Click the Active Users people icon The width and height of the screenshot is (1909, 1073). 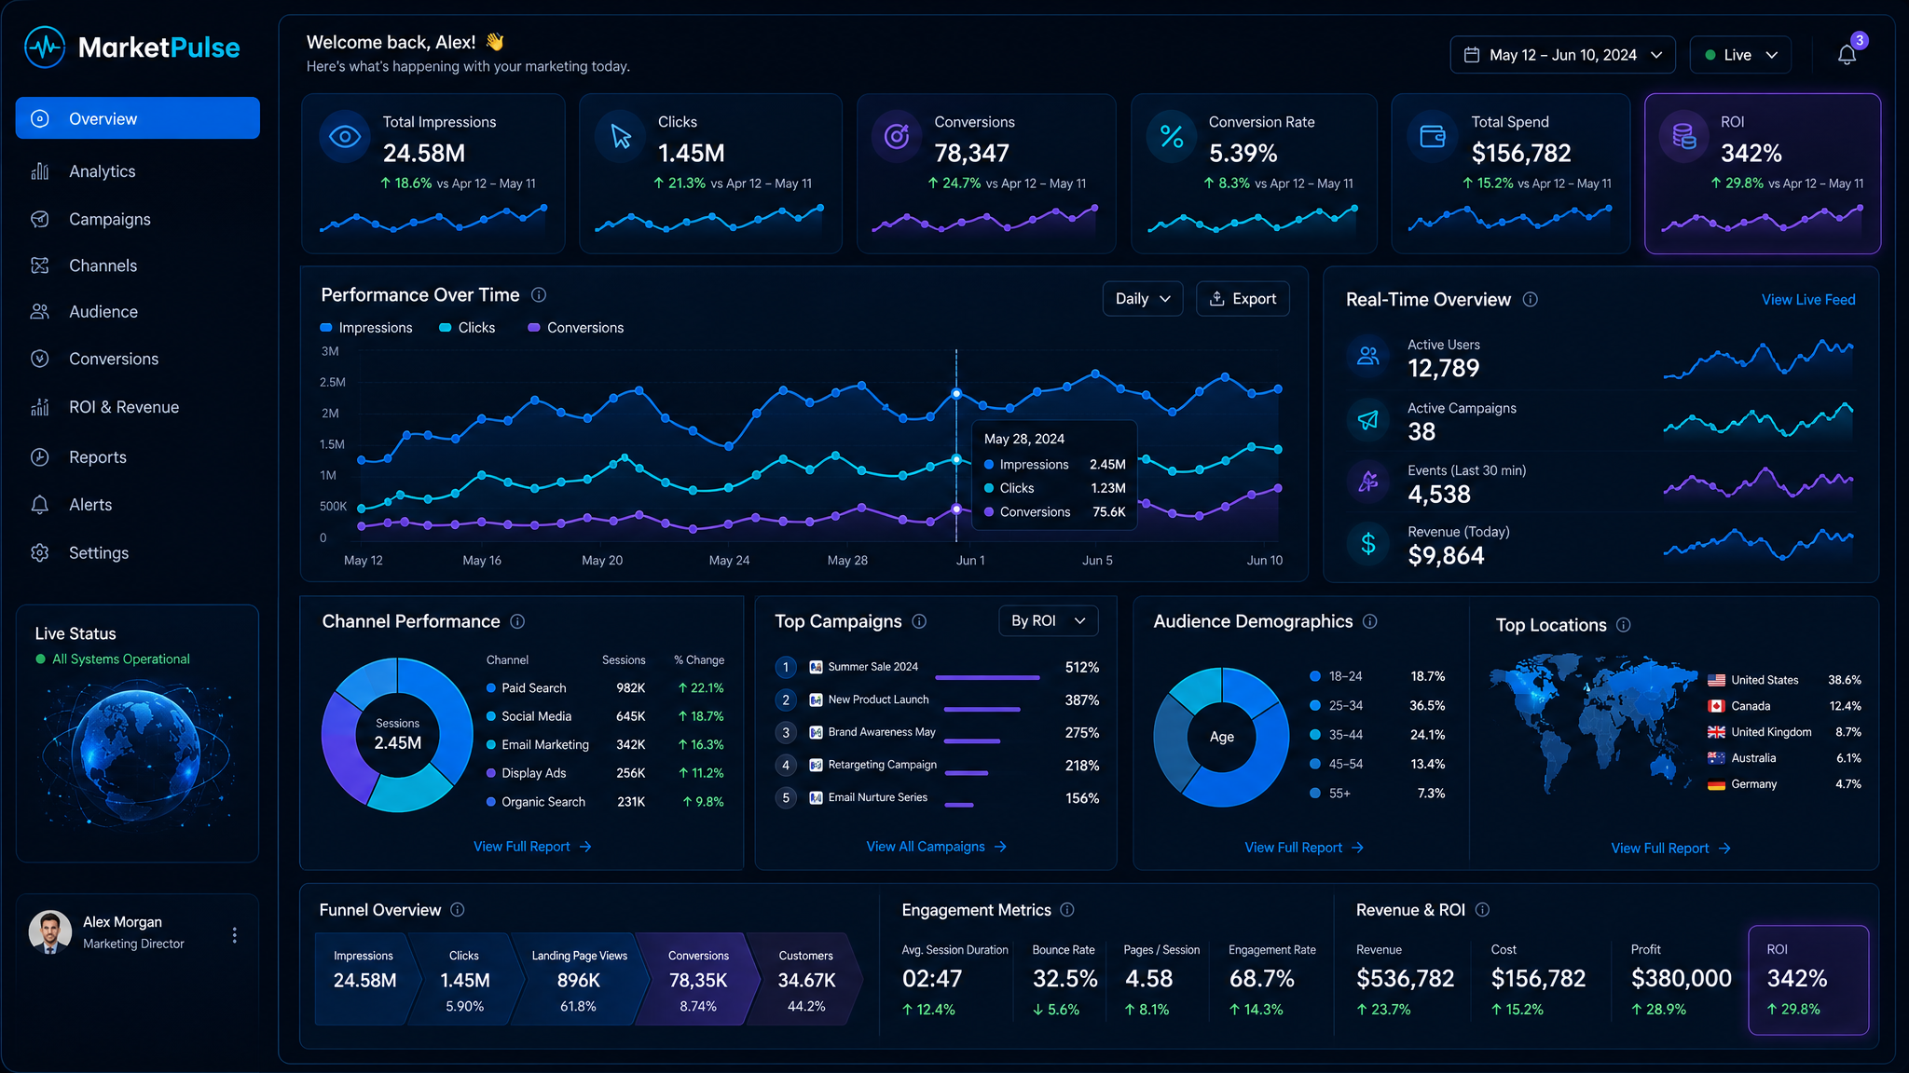click(x=1368, y=356)
